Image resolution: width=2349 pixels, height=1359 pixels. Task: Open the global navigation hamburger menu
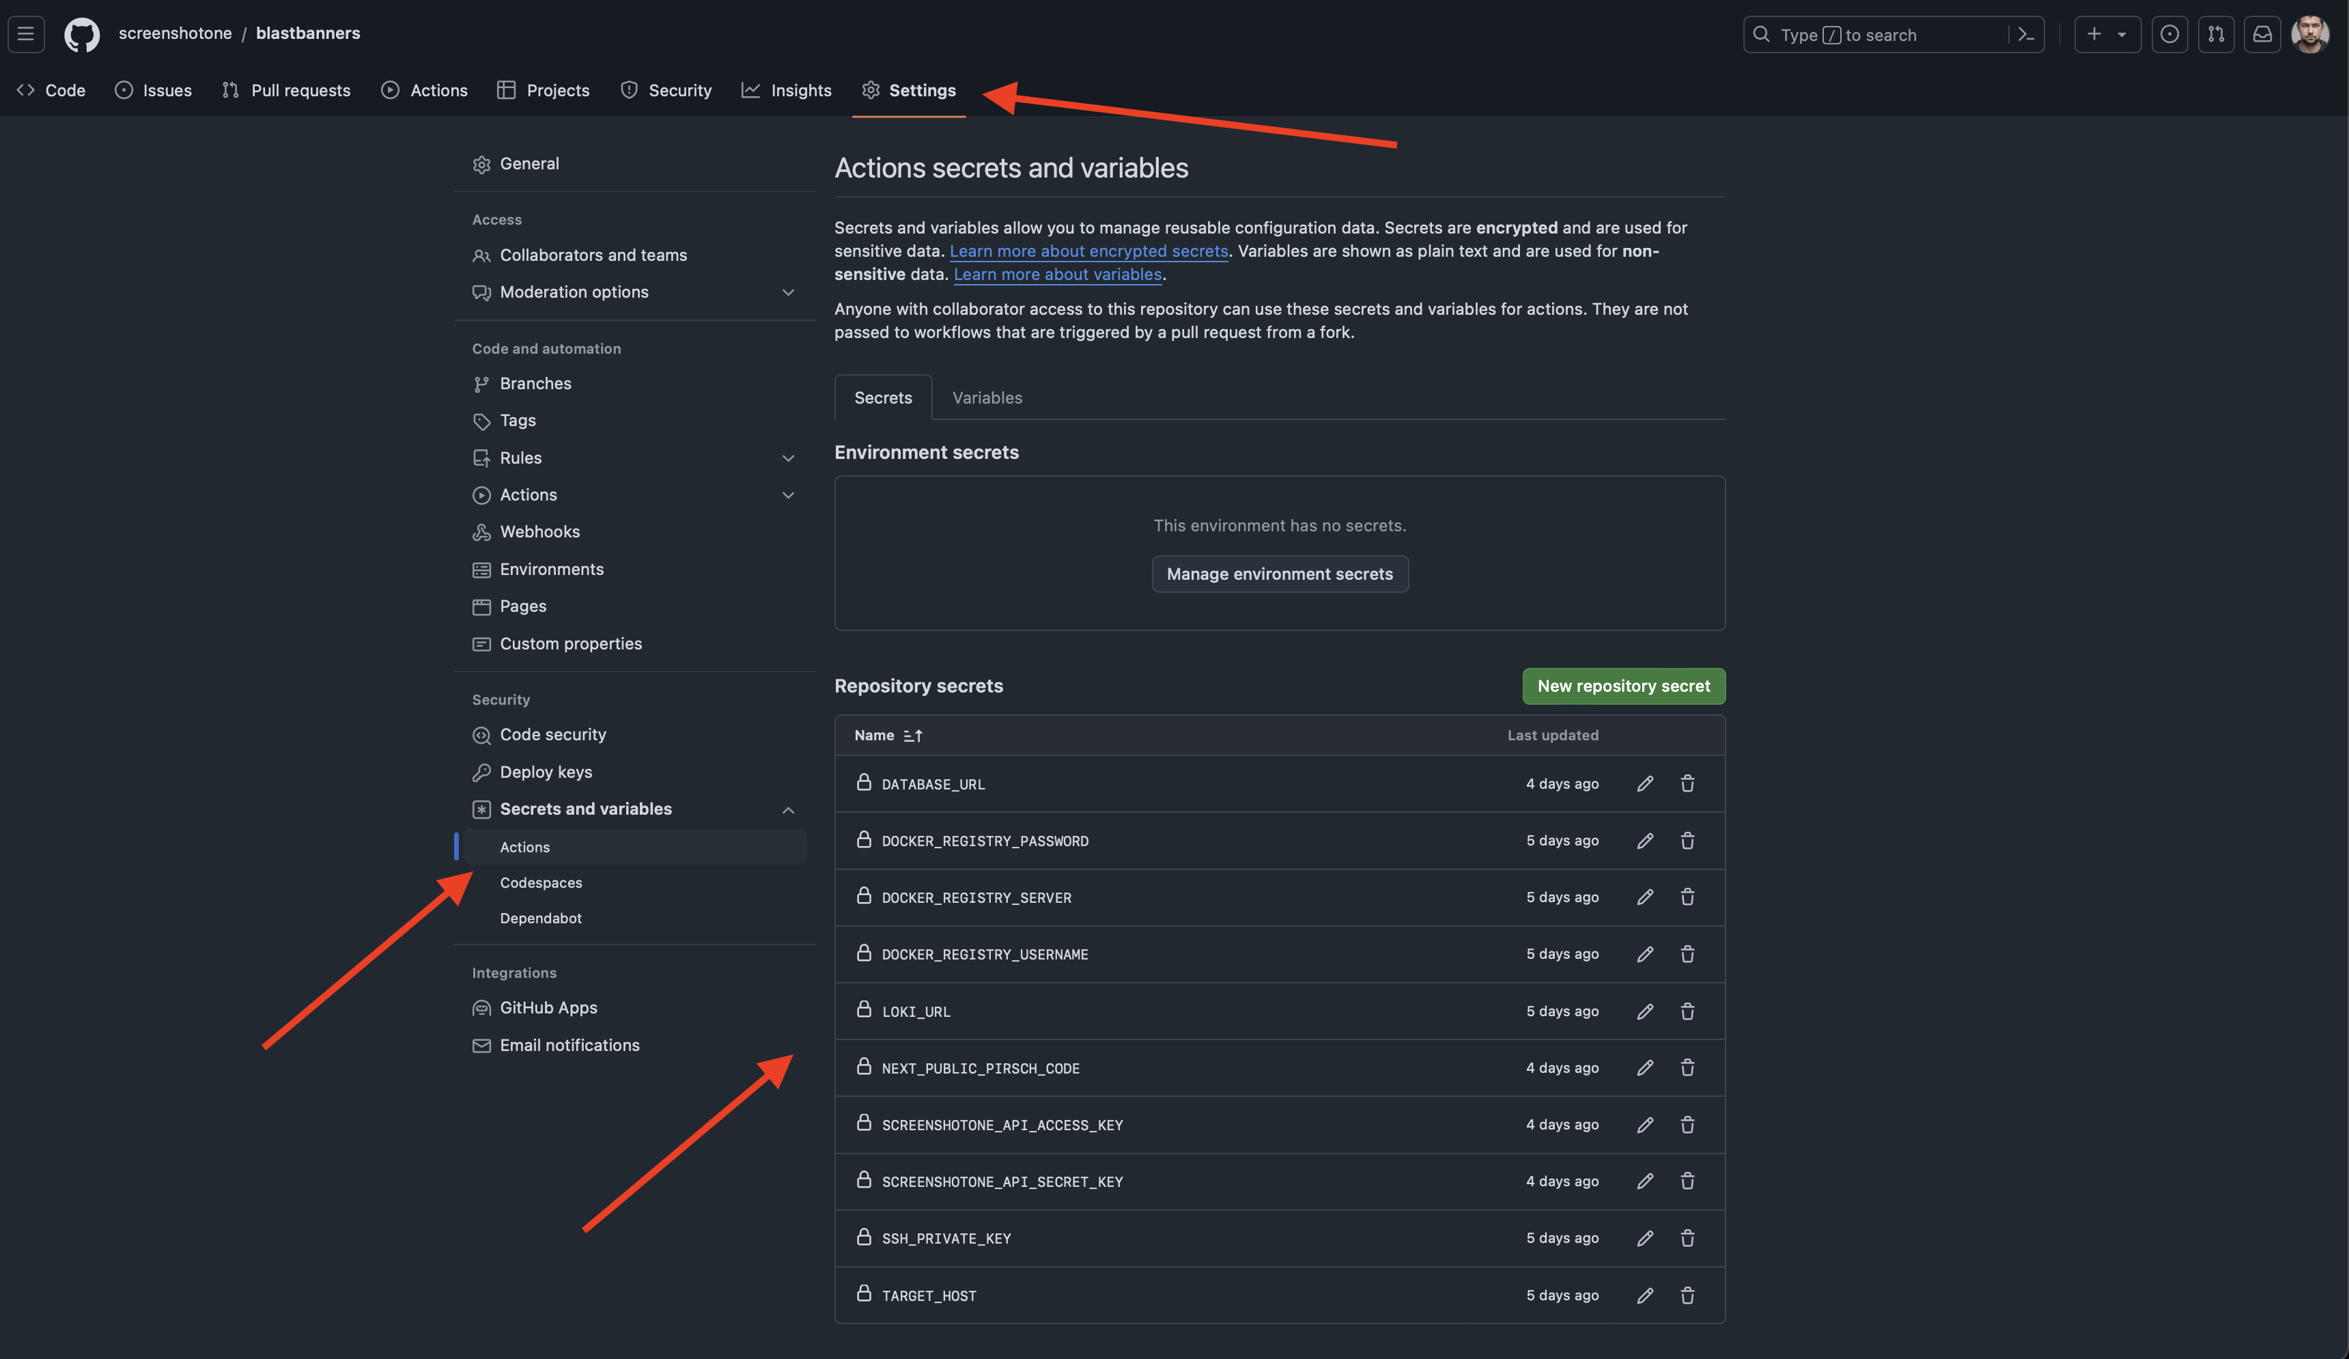(x=26, y=35)
